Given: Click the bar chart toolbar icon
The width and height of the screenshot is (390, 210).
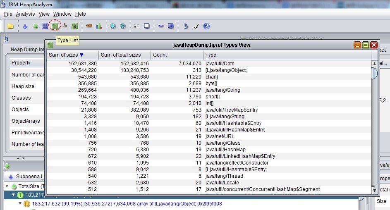Looking at the screenshot, I should click(99, 26).
